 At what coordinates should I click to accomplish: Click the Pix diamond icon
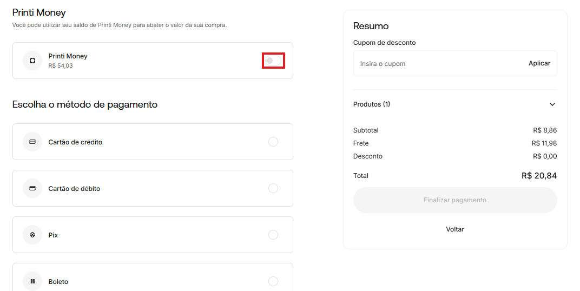pos(32,235)
